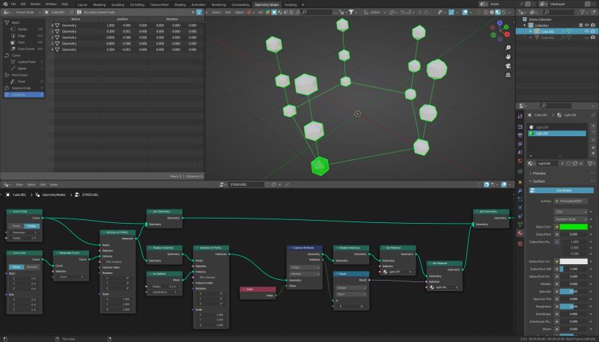Screen dimensions: 599x342
Task: Open the Random Walk subsurface dropdown
Action: point(571,219)
